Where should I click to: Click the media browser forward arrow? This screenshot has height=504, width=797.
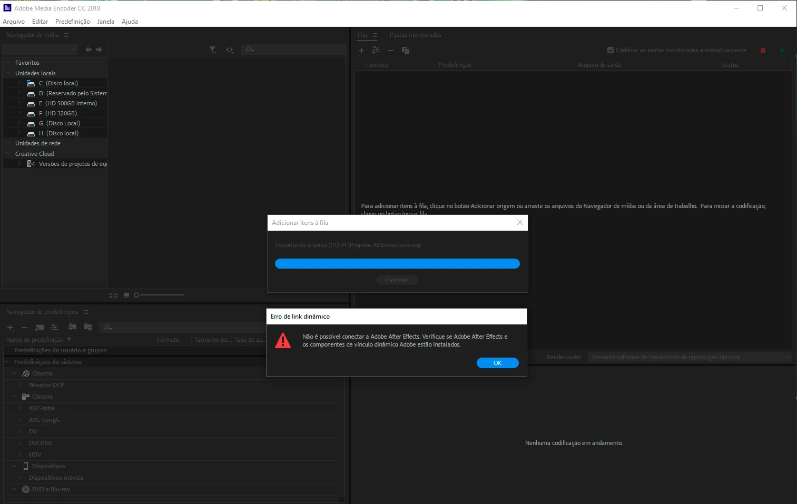pyautogui.click(x=99, y=50)
